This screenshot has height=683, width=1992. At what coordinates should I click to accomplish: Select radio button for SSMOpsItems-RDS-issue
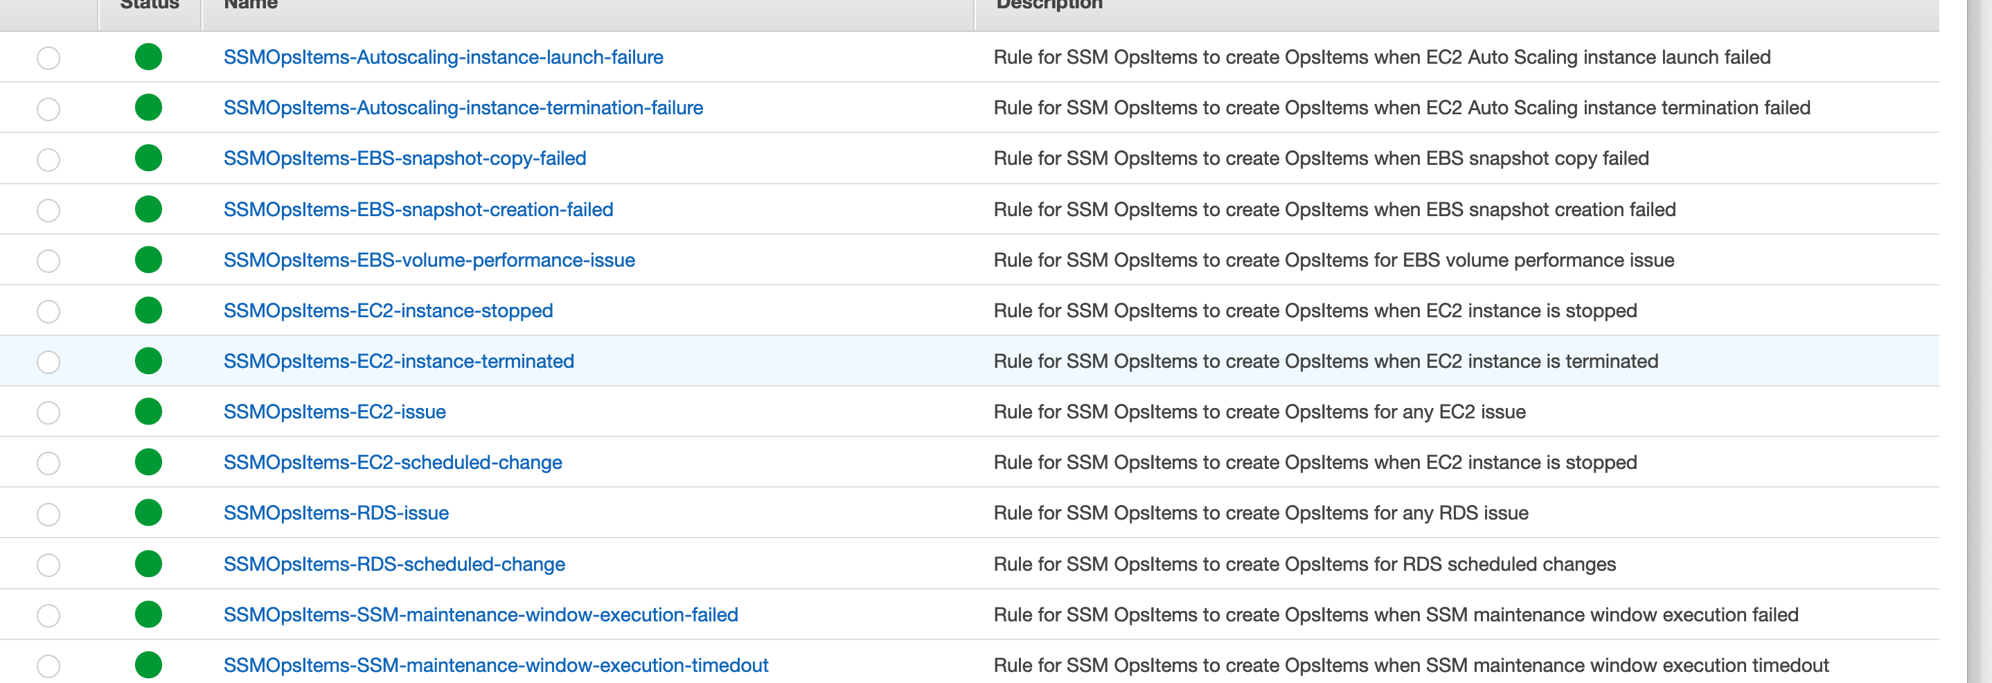click(x=48, y=515)
